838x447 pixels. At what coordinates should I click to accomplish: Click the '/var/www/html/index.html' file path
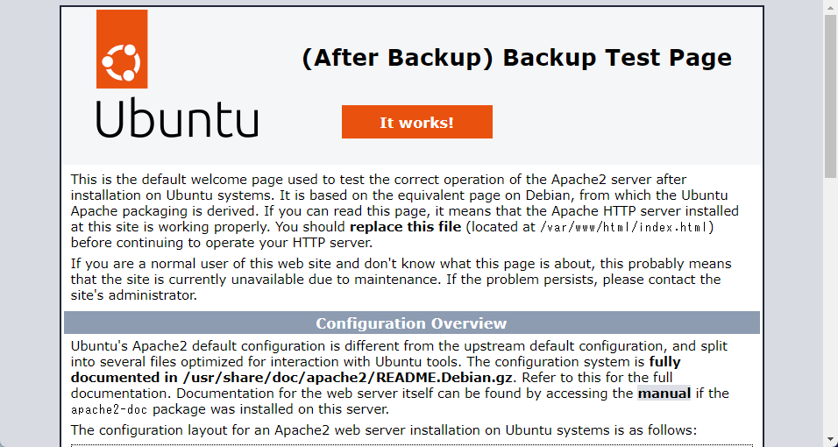(x=624, y=227)
